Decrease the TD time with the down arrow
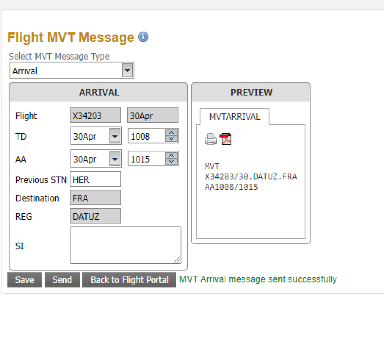The image size is (384, 361). (x=172, y=139)
